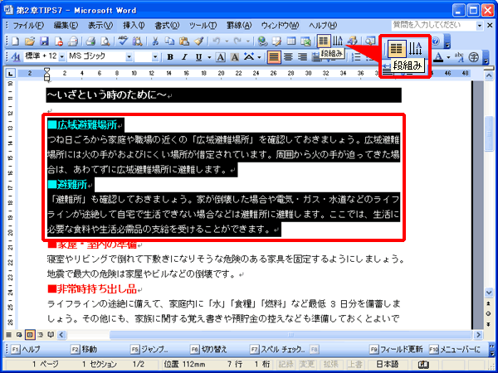The width and height of the screenshot is (498, 373).
Task: Click the F1 ヘルプ function key button
Action: pos(26,349)
